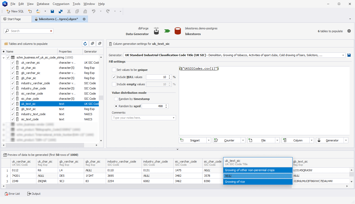355x204 pixels.
Task: Click the tables tree vertical scrollbar
Action: 101,98
